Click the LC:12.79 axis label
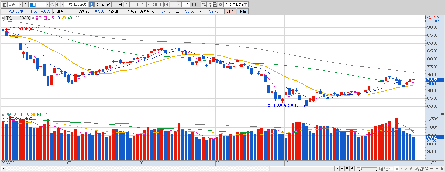The image size is (445, 172). [x=432, y=18]
